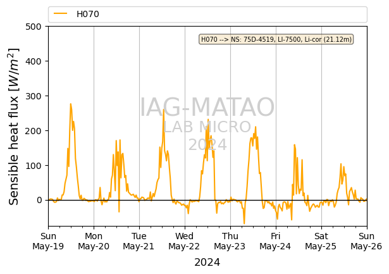
Task: Click the Thu May-23 tick label
Action: point(230,241)
